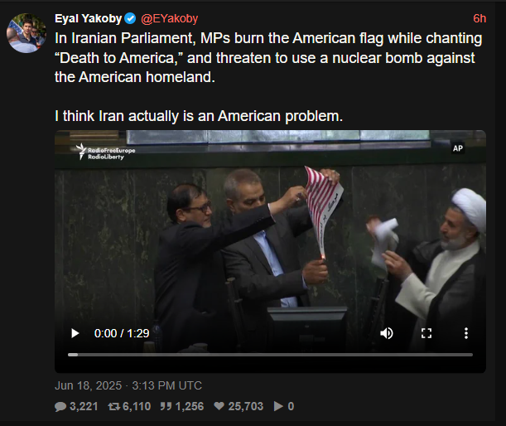Click the blue verified badge

tap(130, 18)
